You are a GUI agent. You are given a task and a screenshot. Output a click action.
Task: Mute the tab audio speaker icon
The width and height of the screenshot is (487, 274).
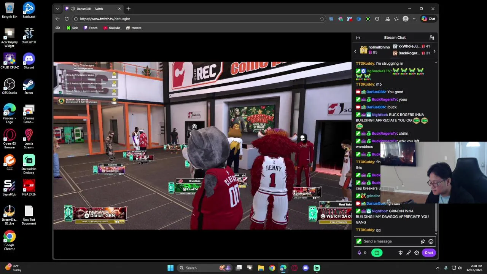click(73, 9)
